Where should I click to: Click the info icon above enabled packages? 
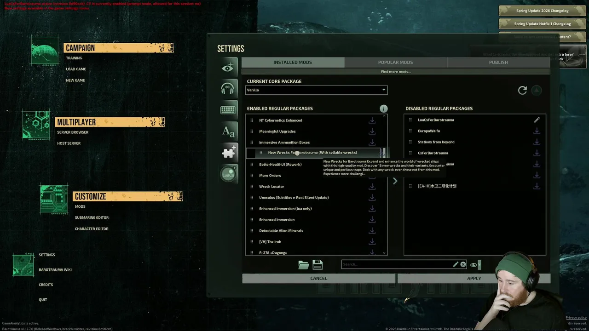coord(383,108)
